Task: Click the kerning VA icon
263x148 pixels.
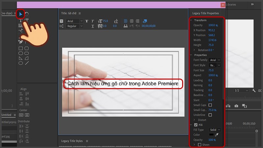Action: pos(100,26)
